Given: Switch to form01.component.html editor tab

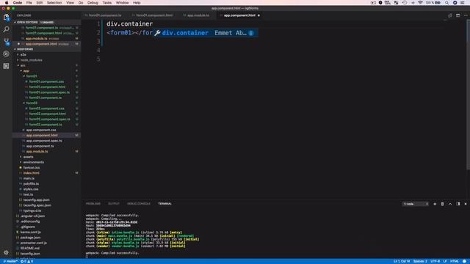Looking at the screenshot, I should click(x=154, y=15).
